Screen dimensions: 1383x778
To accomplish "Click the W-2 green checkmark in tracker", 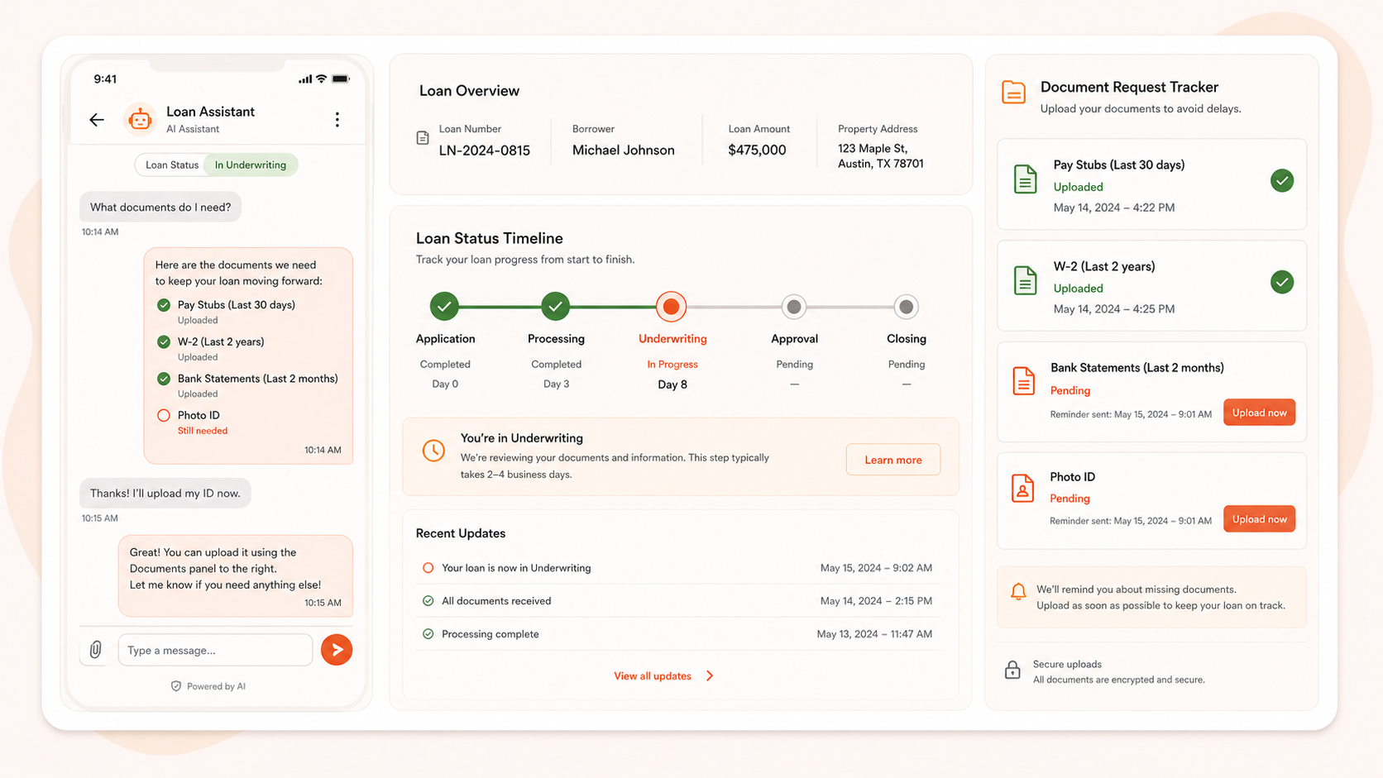I will click(1282, 282).
